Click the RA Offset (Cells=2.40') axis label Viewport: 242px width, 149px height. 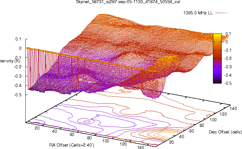72,145
